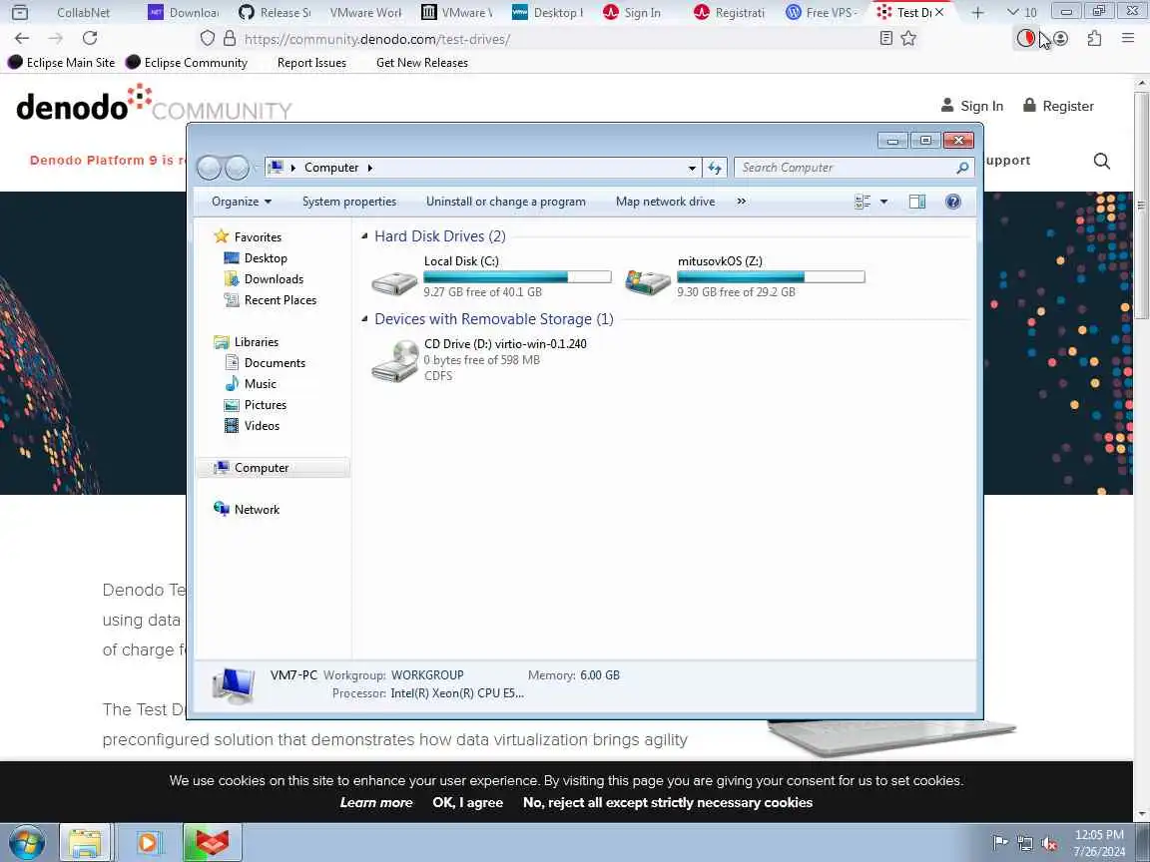Open mitusovkOS (Z:) network drive icon

coord(648,281)
